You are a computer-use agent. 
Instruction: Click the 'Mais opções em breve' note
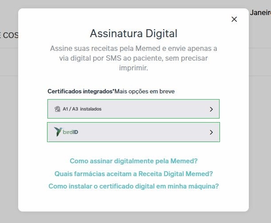pos(145,92)
